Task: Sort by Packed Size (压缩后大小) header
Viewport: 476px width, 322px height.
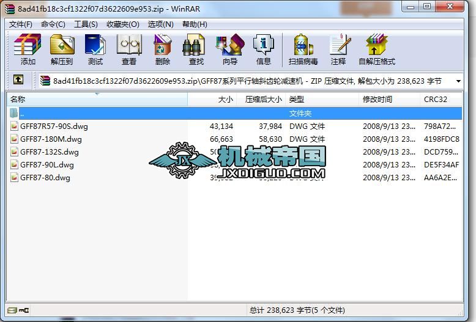Action: point(261,99)
